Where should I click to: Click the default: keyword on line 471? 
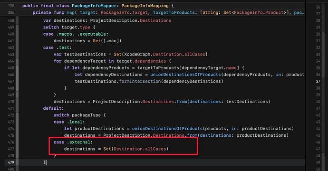pos(53,108)
